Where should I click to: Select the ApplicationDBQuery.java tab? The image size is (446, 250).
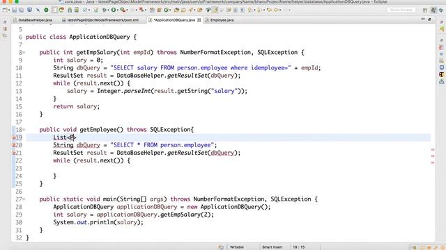click(x=172, y=20)
